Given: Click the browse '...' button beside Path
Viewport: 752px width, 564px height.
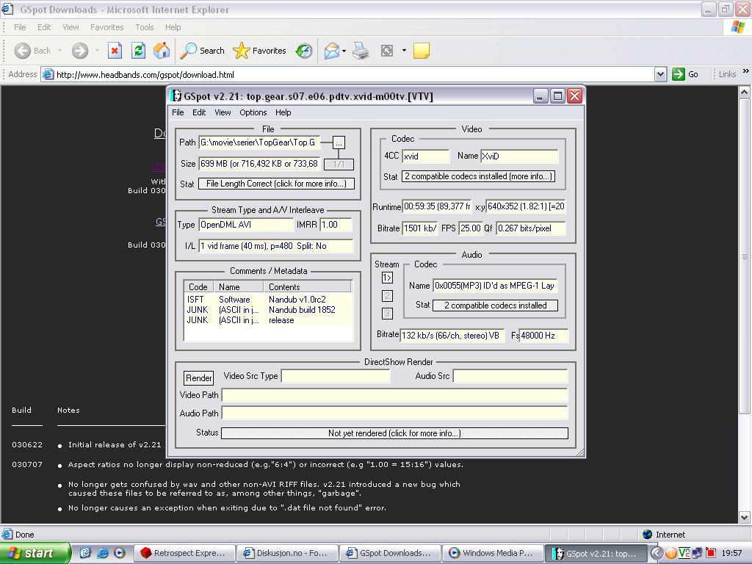Looking at the screenshot, I should click(339, 143).
